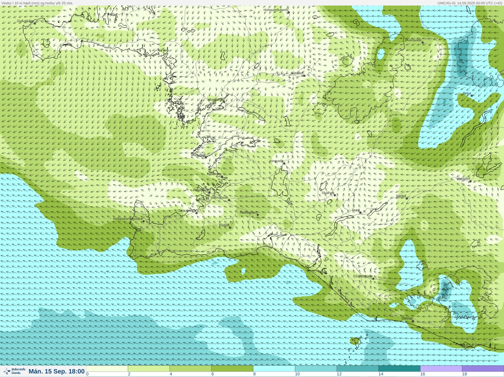Click the Straumsvík station marker
The width and height of the screenshot is (504, 377).
click(196, 213)
